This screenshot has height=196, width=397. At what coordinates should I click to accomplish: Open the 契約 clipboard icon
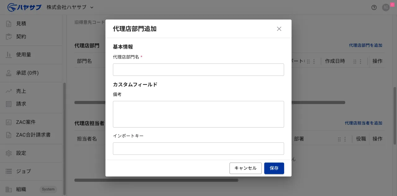[x=9, y=37]
